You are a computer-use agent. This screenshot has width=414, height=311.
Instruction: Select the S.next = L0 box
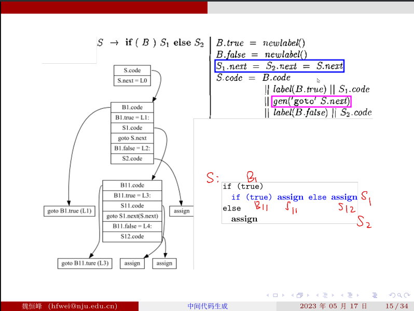tap(132, 81)
